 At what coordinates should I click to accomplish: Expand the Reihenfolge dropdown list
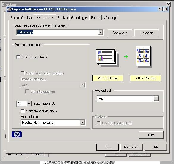click(x=83, y=122)
